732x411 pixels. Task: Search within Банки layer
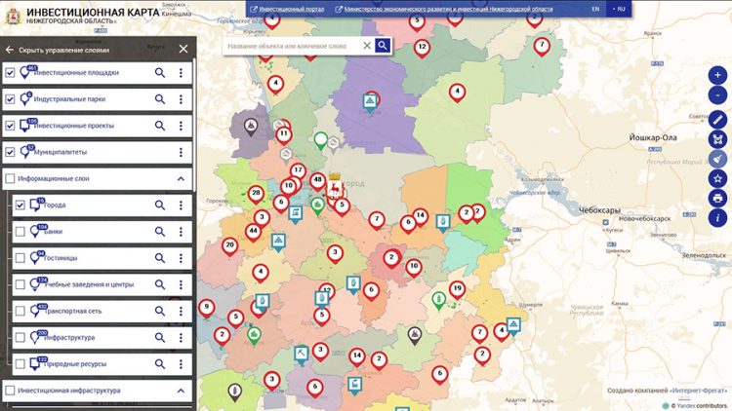click(x=160, y=232)
